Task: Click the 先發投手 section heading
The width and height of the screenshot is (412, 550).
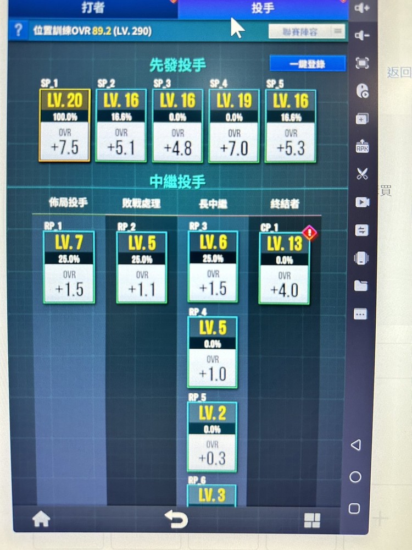Action: 177,65
